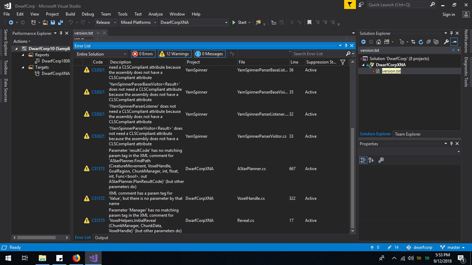Sync Solution Explorer with active document
Screen dimensions: 472x265
(413, 42)
